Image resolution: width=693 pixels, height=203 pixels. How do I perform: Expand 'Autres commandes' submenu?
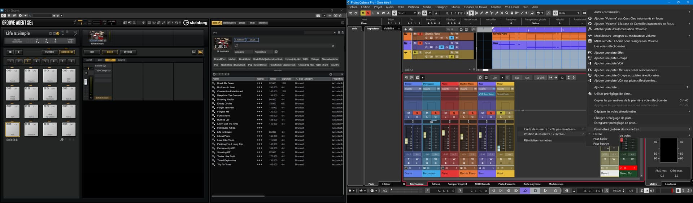pyautogui.click(x=638, y=12)
